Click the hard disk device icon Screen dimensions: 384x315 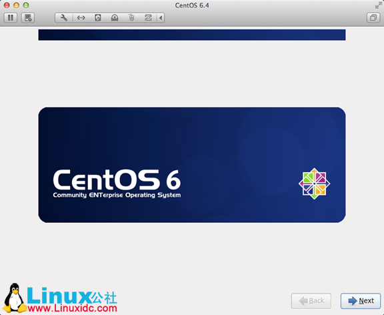pyautogui.click(x=98, y=18)
